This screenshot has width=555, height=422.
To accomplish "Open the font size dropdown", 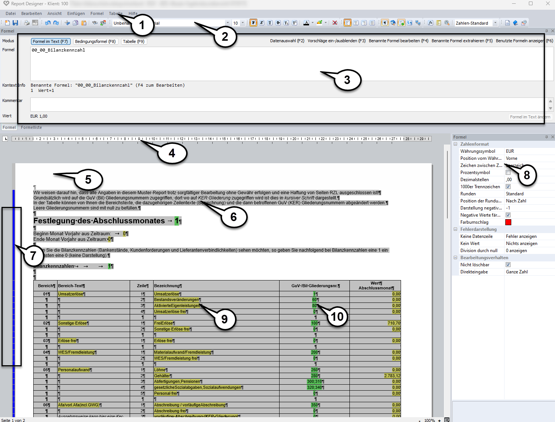I will [243, 23].
